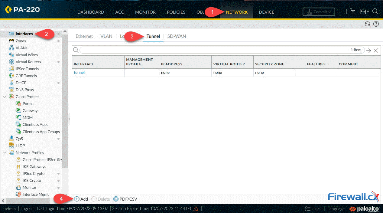Click the GlobalProtect Portals icon
Screen dimensions: 383x213
point(18,103)
